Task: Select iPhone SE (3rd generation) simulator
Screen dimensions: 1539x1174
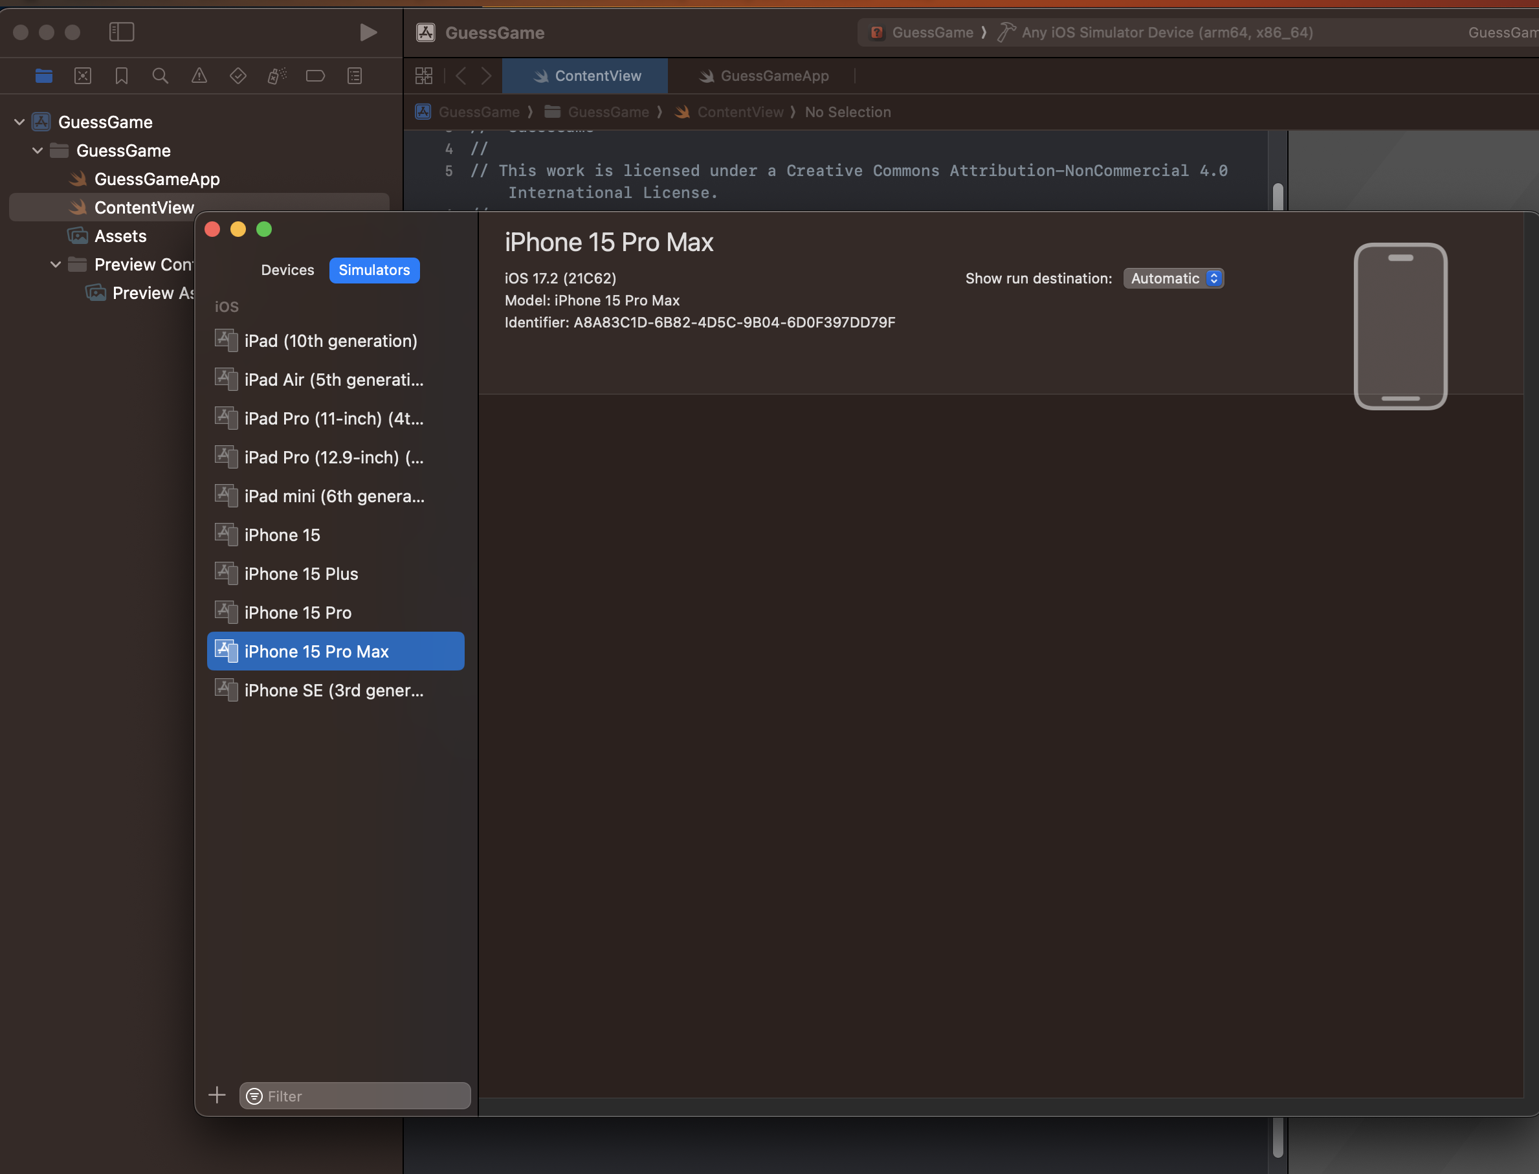Action: (335, 691)
